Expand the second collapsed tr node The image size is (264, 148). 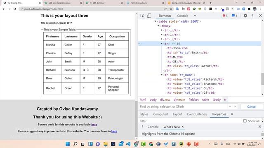click(x=161, y=35)
